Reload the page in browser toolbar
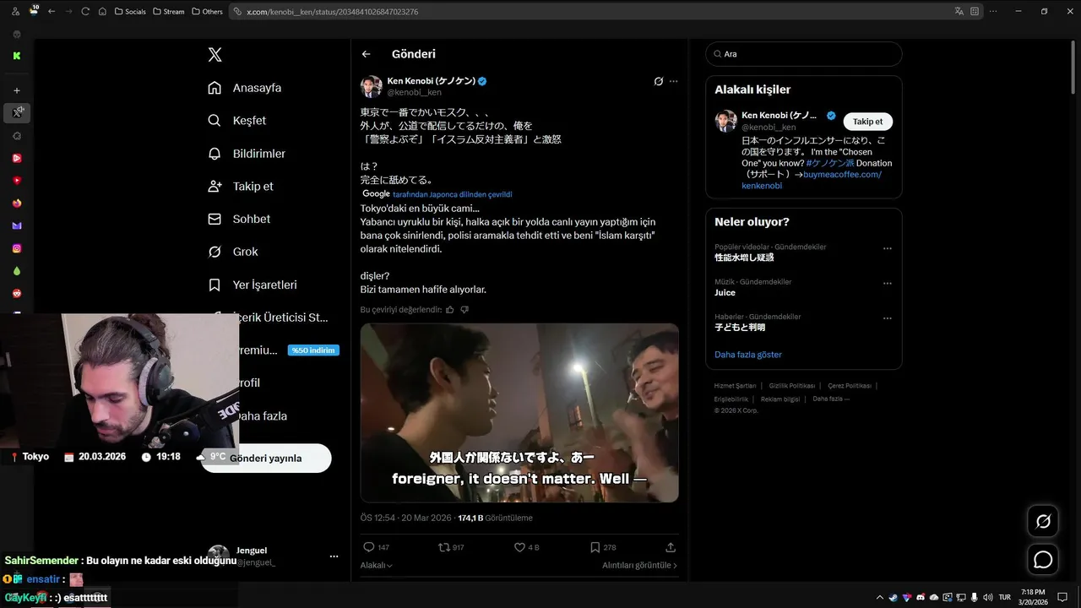The width and height of the screenshot is (1081, 608). click(x=85, y=11)
